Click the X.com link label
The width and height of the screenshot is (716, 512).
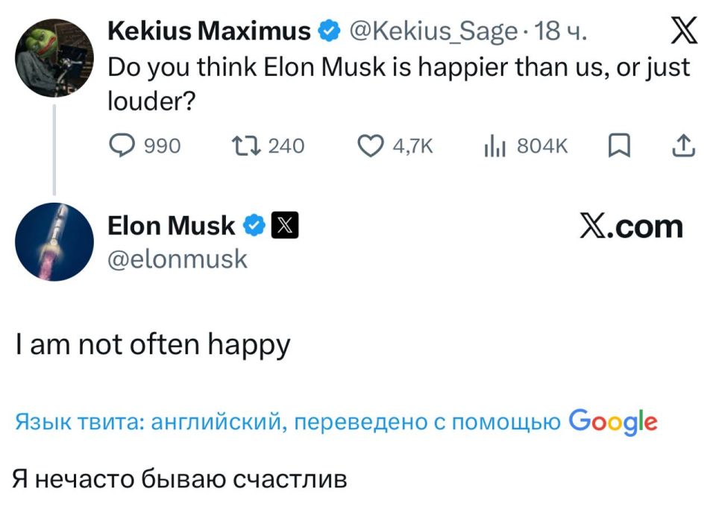(x=631, y=224)
